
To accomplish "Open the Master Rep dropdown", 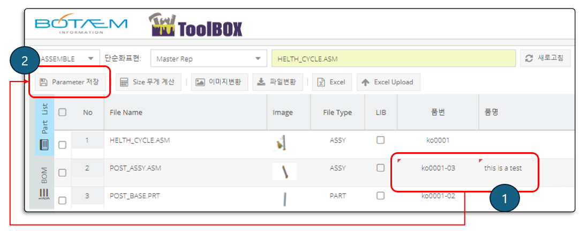I will tap(209, 59).
